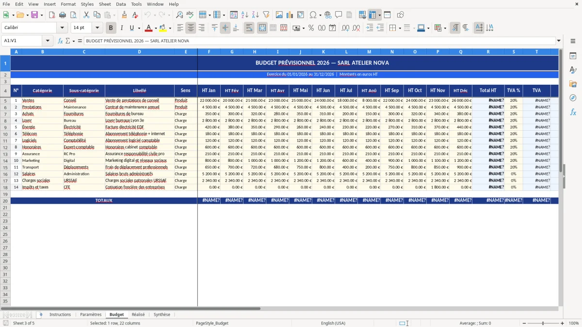582x327 pixels.
Task: Activate the Clone Formatting paintbrush
Action: 124,15
